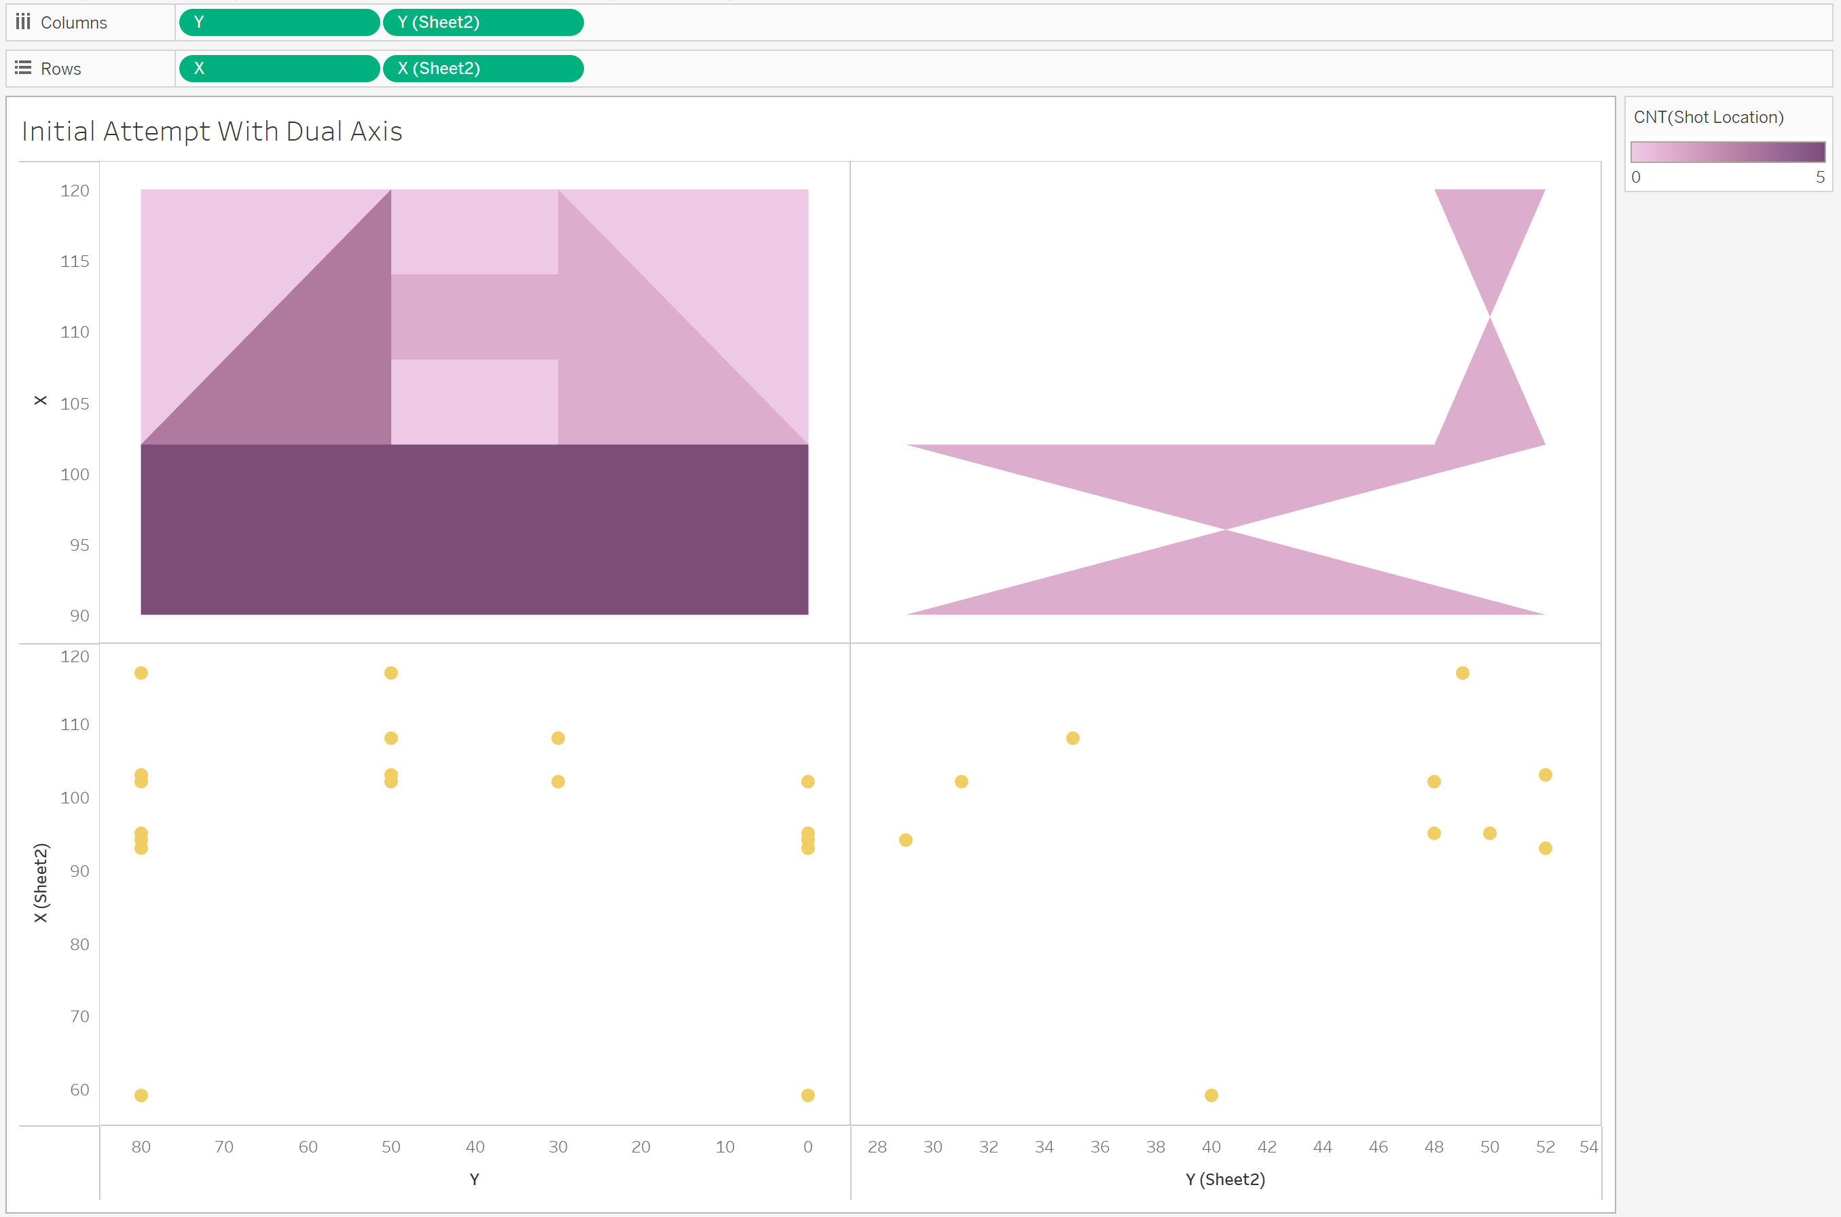Click the Columns shelf icon
The image size is (1841, 1217).
coord(23,22)
